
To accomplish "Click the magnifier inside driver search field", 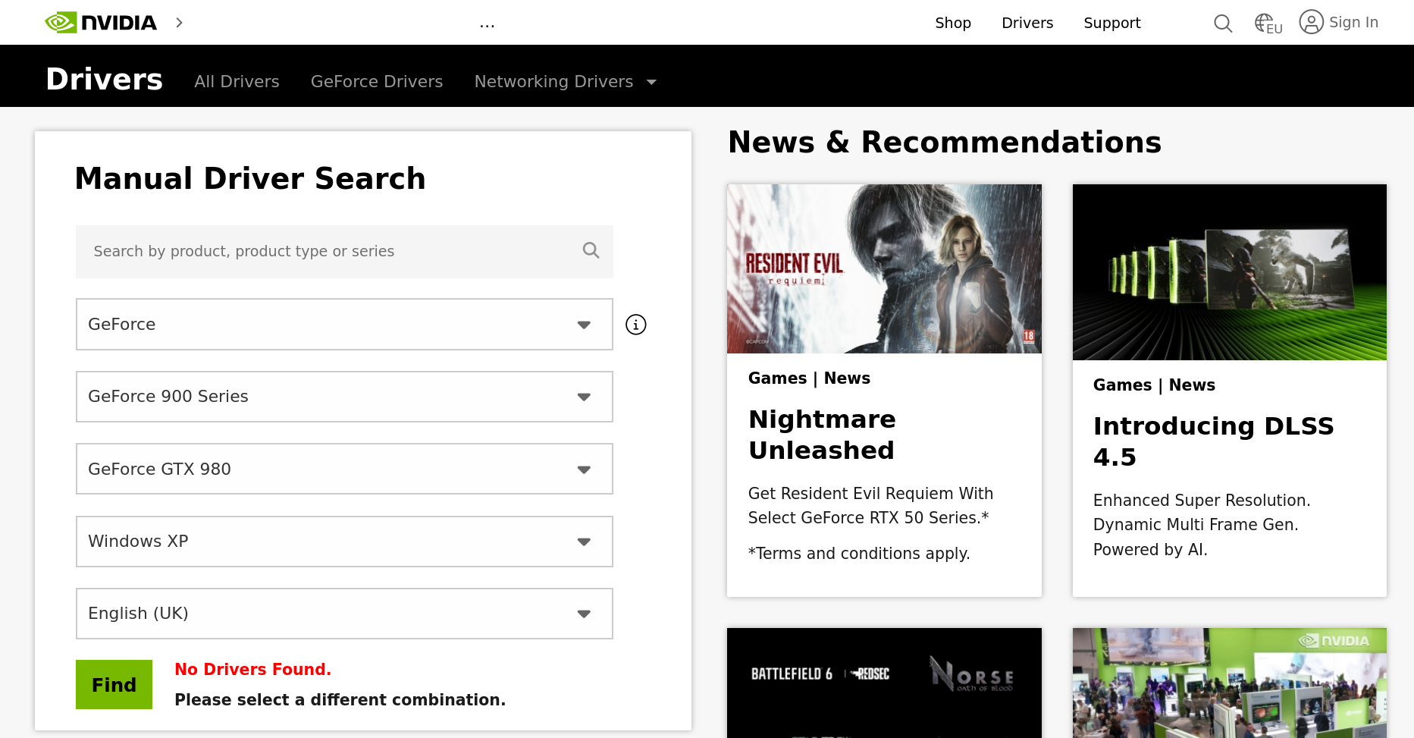I will tap(591, 250).
